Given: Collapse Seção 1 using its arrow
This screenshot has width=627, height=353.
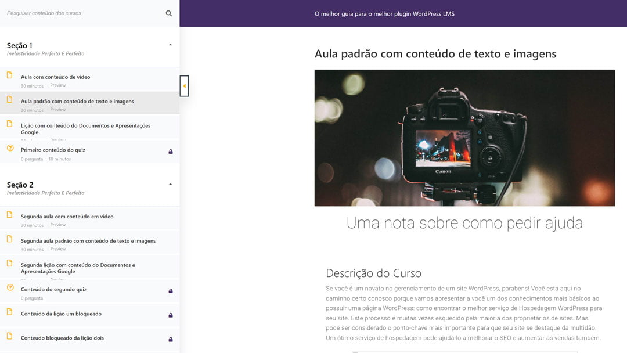Looking at the screenshot, I should 170,45.
